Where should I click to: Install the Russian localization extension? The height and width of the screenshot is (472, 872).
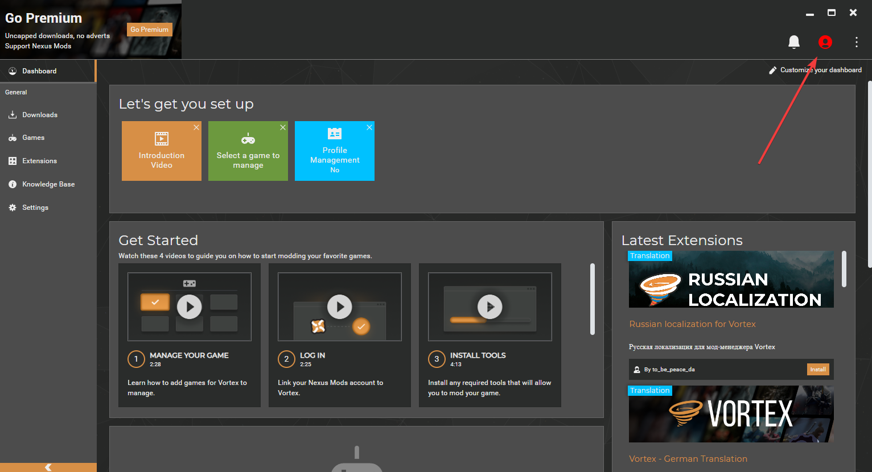coord(818,370)
